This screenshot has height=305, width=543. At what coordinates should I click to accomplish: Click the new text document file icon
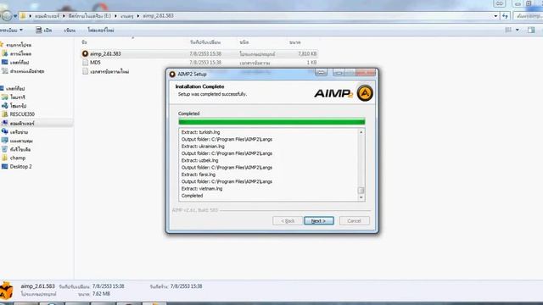[85, 71]
